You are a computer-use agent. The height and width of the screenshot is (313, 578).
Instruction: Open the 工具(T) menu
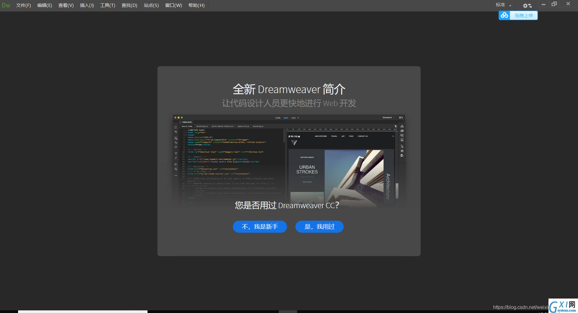click(x=108, y=5)
